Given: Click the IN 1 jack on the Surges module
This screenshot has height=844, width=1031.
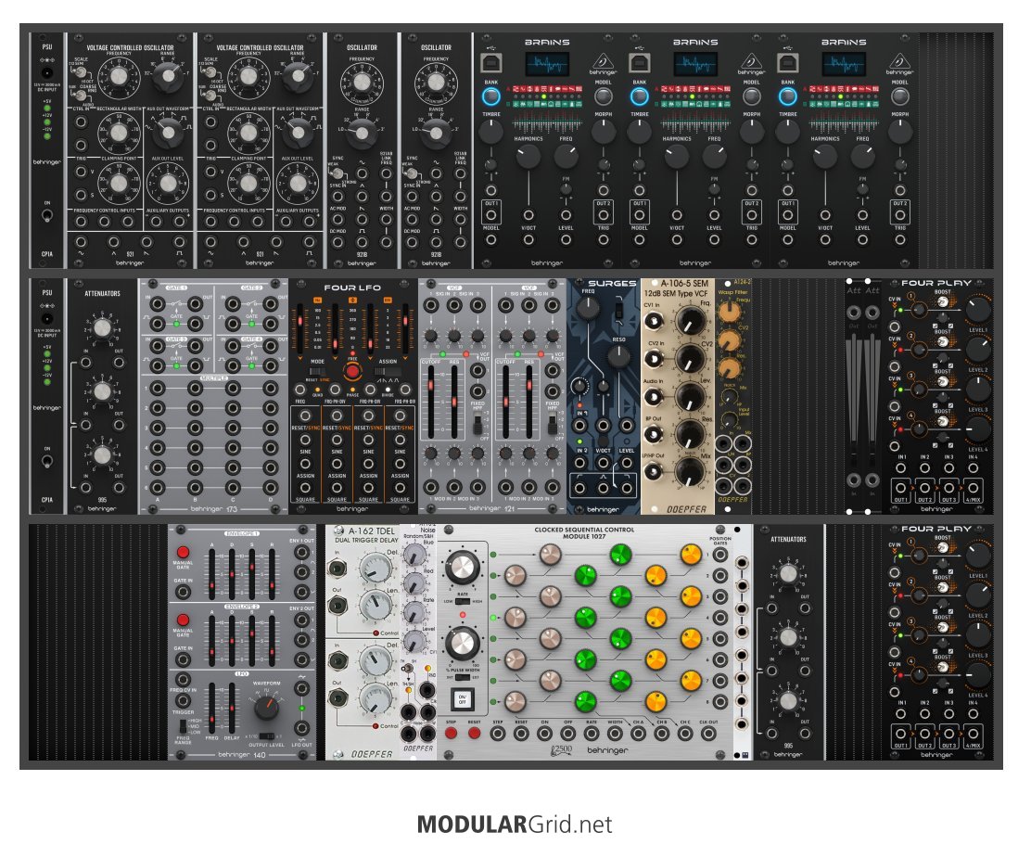Looking at the screenshot, I should tap(581, 426).
